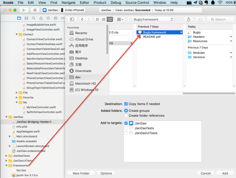Click the Edit Tags button
Image resolution: width=236 pixels, height=178 pixels.
click(x=200, y=19)
